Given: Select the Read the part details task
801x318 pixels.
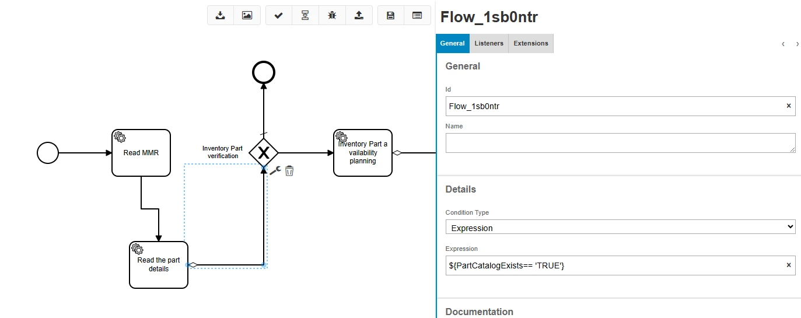Looking at the screenshot, I should click(159, 264).
